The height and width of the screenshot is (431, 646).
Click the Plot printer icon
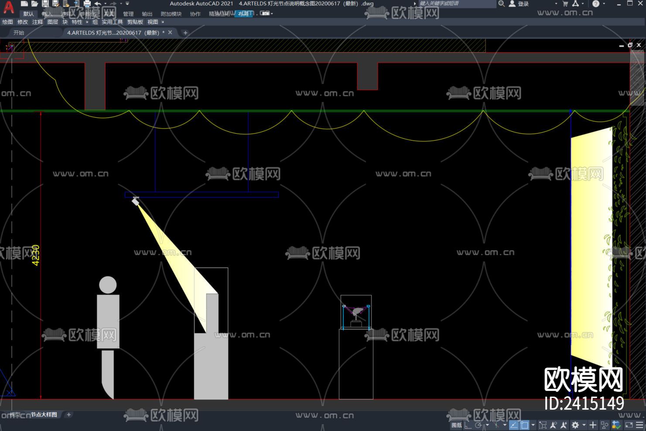tap(87, 3)
